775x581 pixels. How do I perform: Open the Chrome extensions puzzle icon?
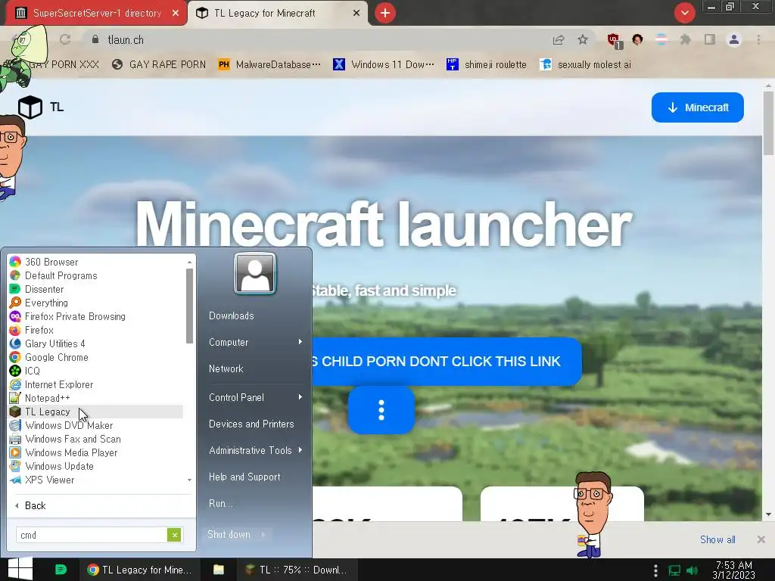(685, 39)
